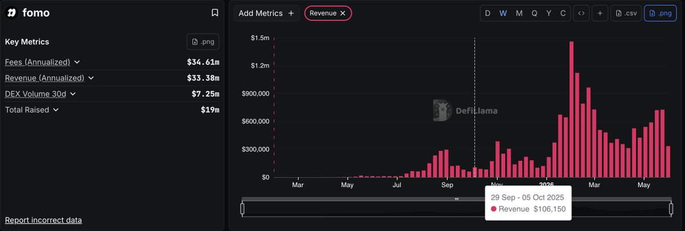Click the tooltip date 29 Sep - 05 Oct 2025
The height and width of the screenshot is (231, 685).
coord(527,197)
